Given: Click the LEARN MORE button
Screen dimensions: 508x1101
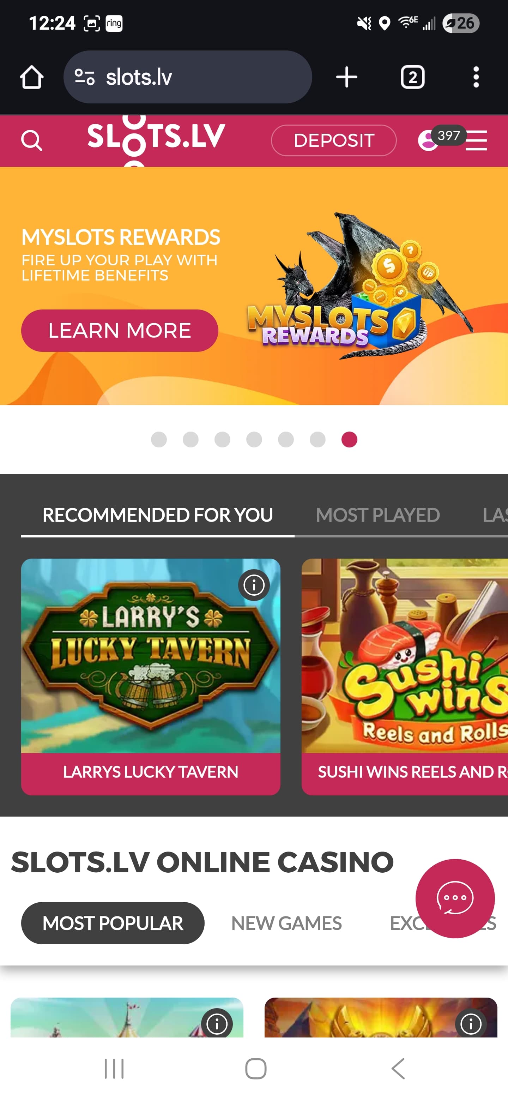Looking at the screenshot, I should (120, 330).
